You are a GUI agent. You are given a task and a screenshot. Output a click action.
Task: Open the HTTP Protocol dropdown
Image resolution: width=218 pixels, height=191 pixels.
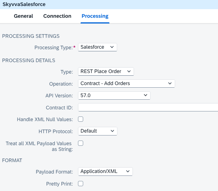pos(98,131)
